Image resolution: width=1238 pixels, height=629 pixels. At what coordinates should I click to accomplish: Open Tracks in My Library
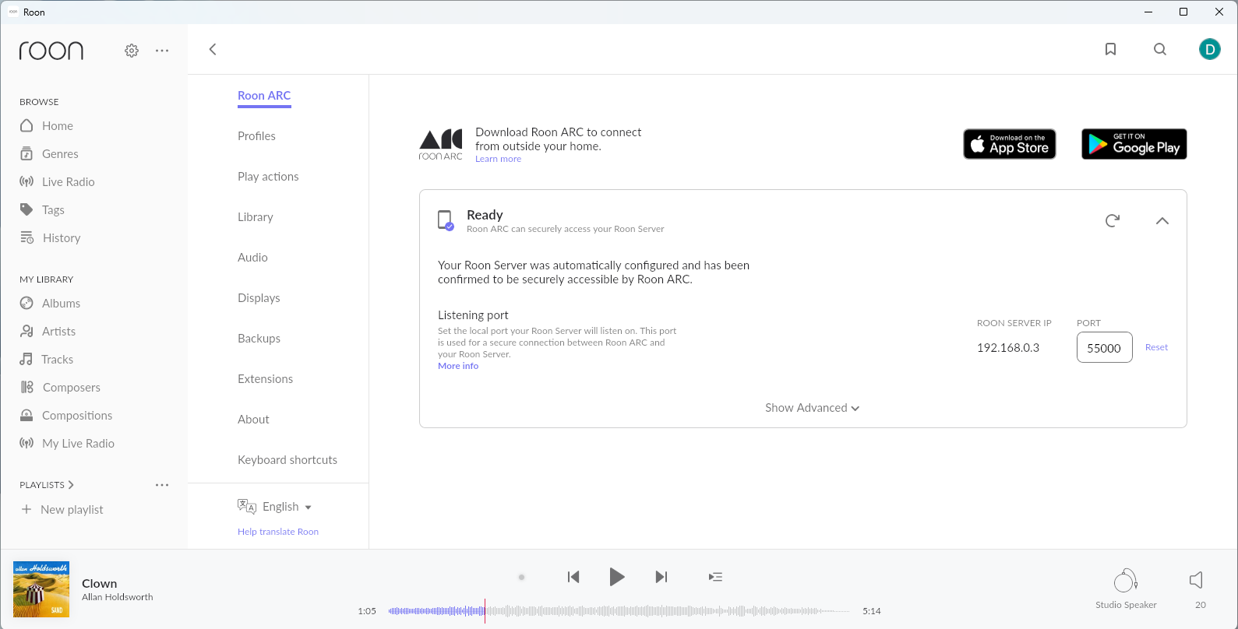(46, 359)
